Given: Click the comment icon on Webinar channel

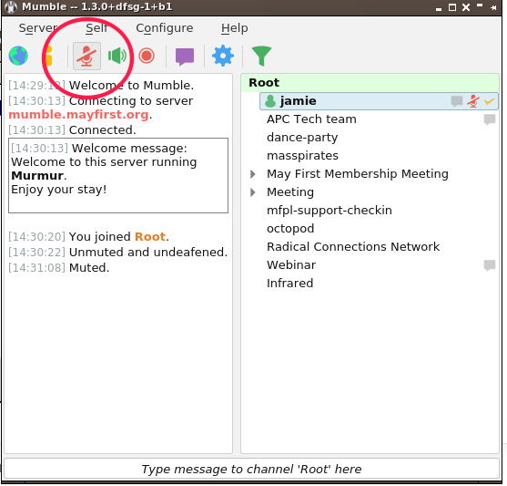Looking at the screenshot, I should click(490, 265).
